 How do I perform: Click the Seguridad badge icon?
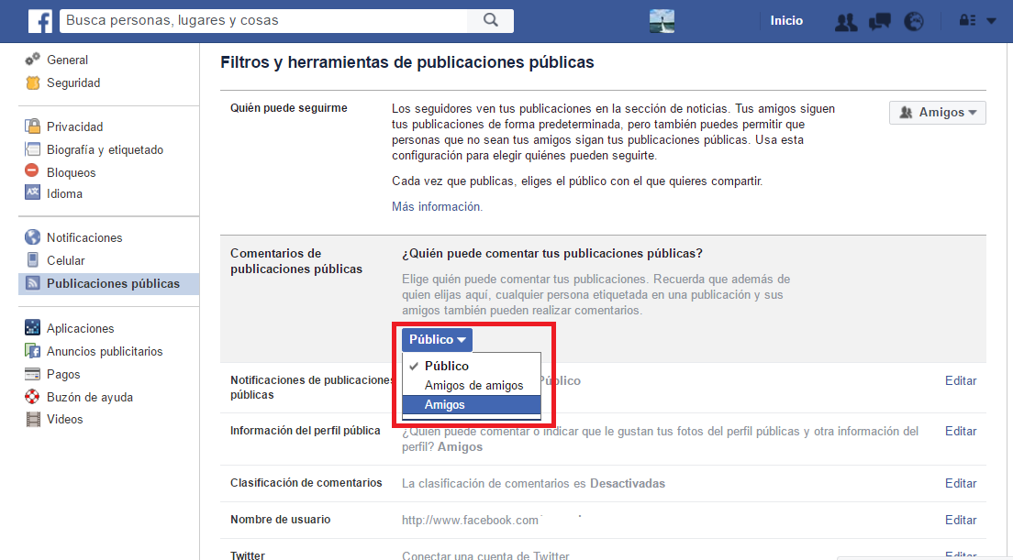32,82
